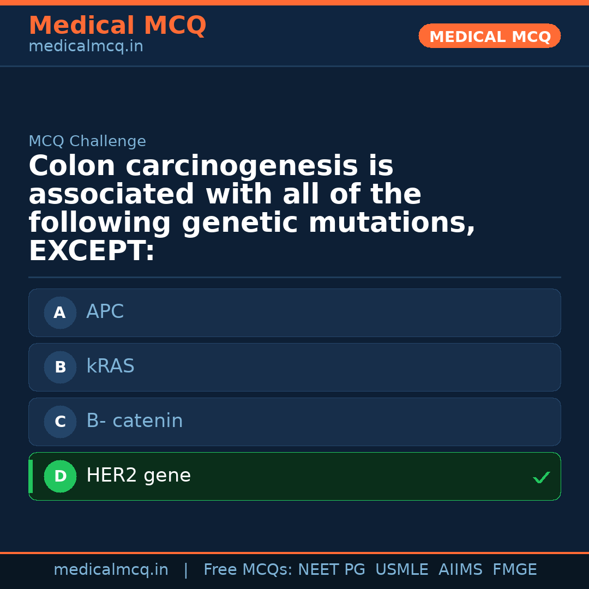
Task: Choose the kRAS answer text
Action: click(110, 366)
